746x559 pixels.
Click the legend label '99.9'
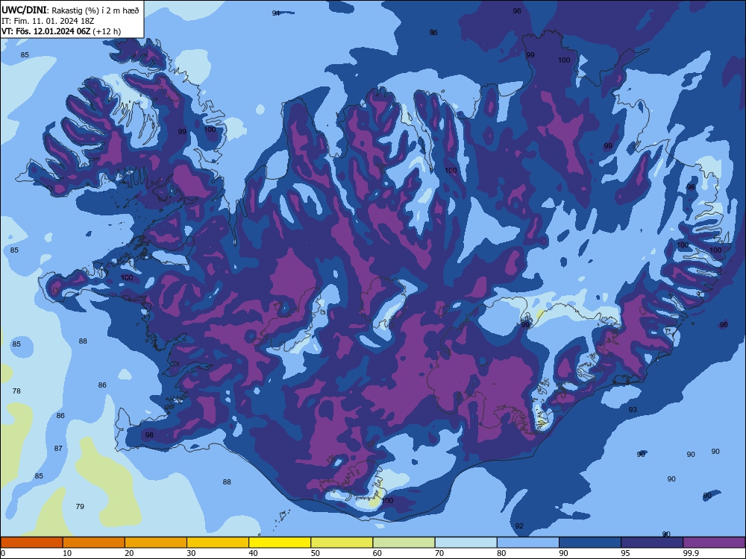pyautogui.click(x=691, y=553)
